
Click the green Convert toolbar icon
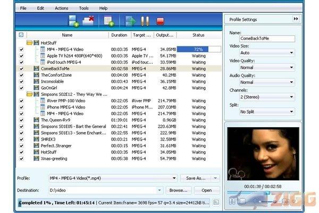click(130, 22)
